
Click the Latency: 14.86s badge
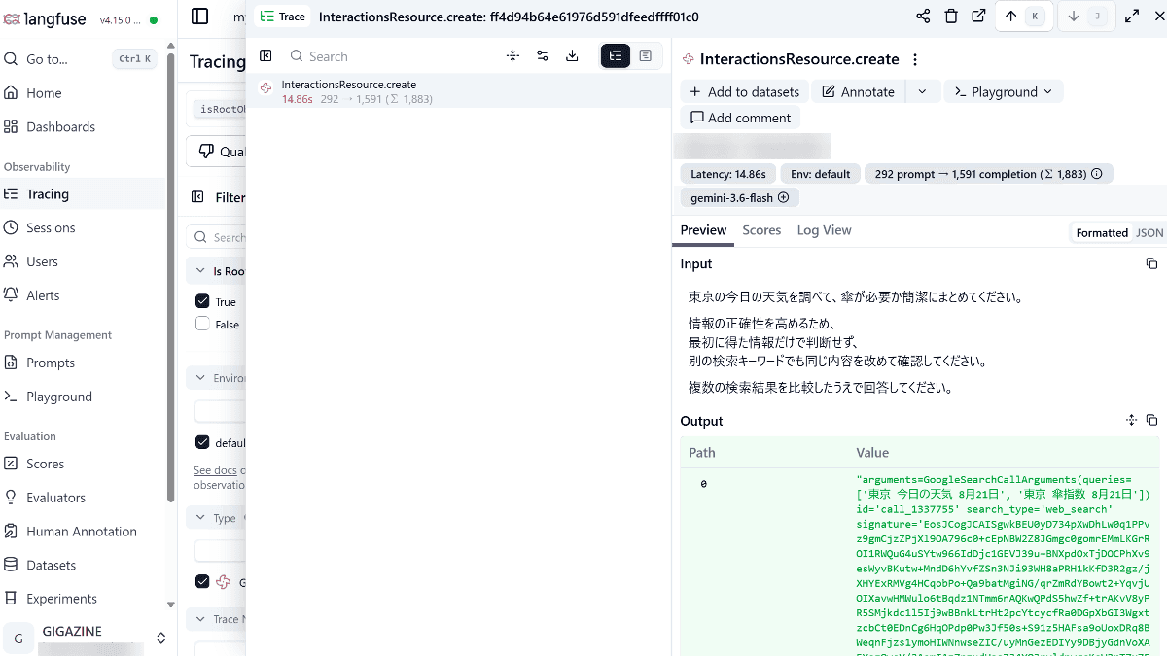728,174
